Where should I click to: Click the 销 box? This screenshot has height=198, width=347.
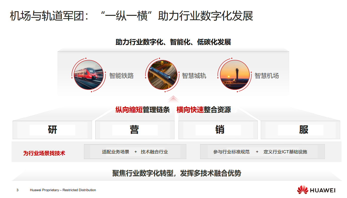point(218,130)
